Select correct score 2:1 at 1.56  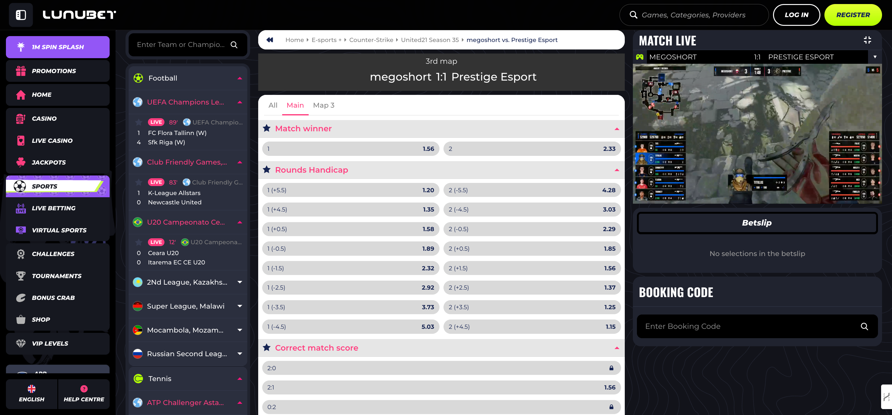[x=441, y=387]
